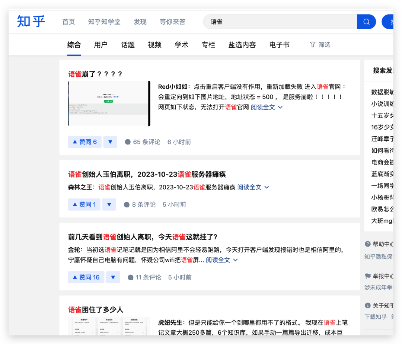Click the Zhihu 知乎 logo
This screenshot has height=344, width=402.
(x=31, y=21)
